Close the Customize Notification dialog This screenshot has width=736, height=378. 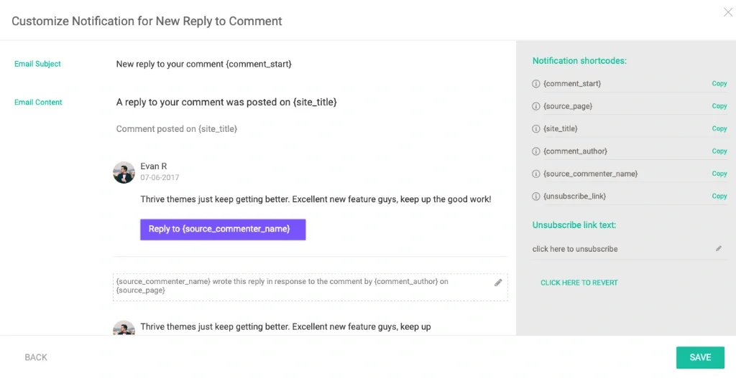(x=727, y=11)
